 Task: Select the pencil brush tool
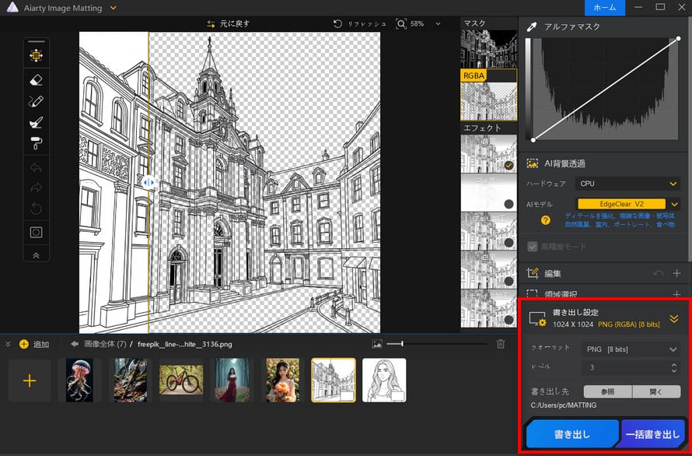tap(36, 101)
